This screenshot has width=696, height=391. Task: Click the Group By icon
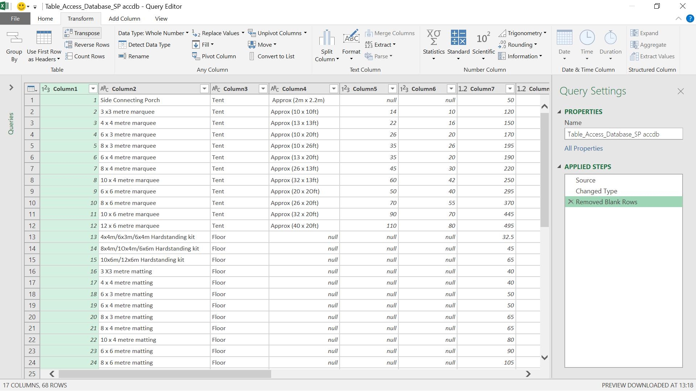(14, 38)
